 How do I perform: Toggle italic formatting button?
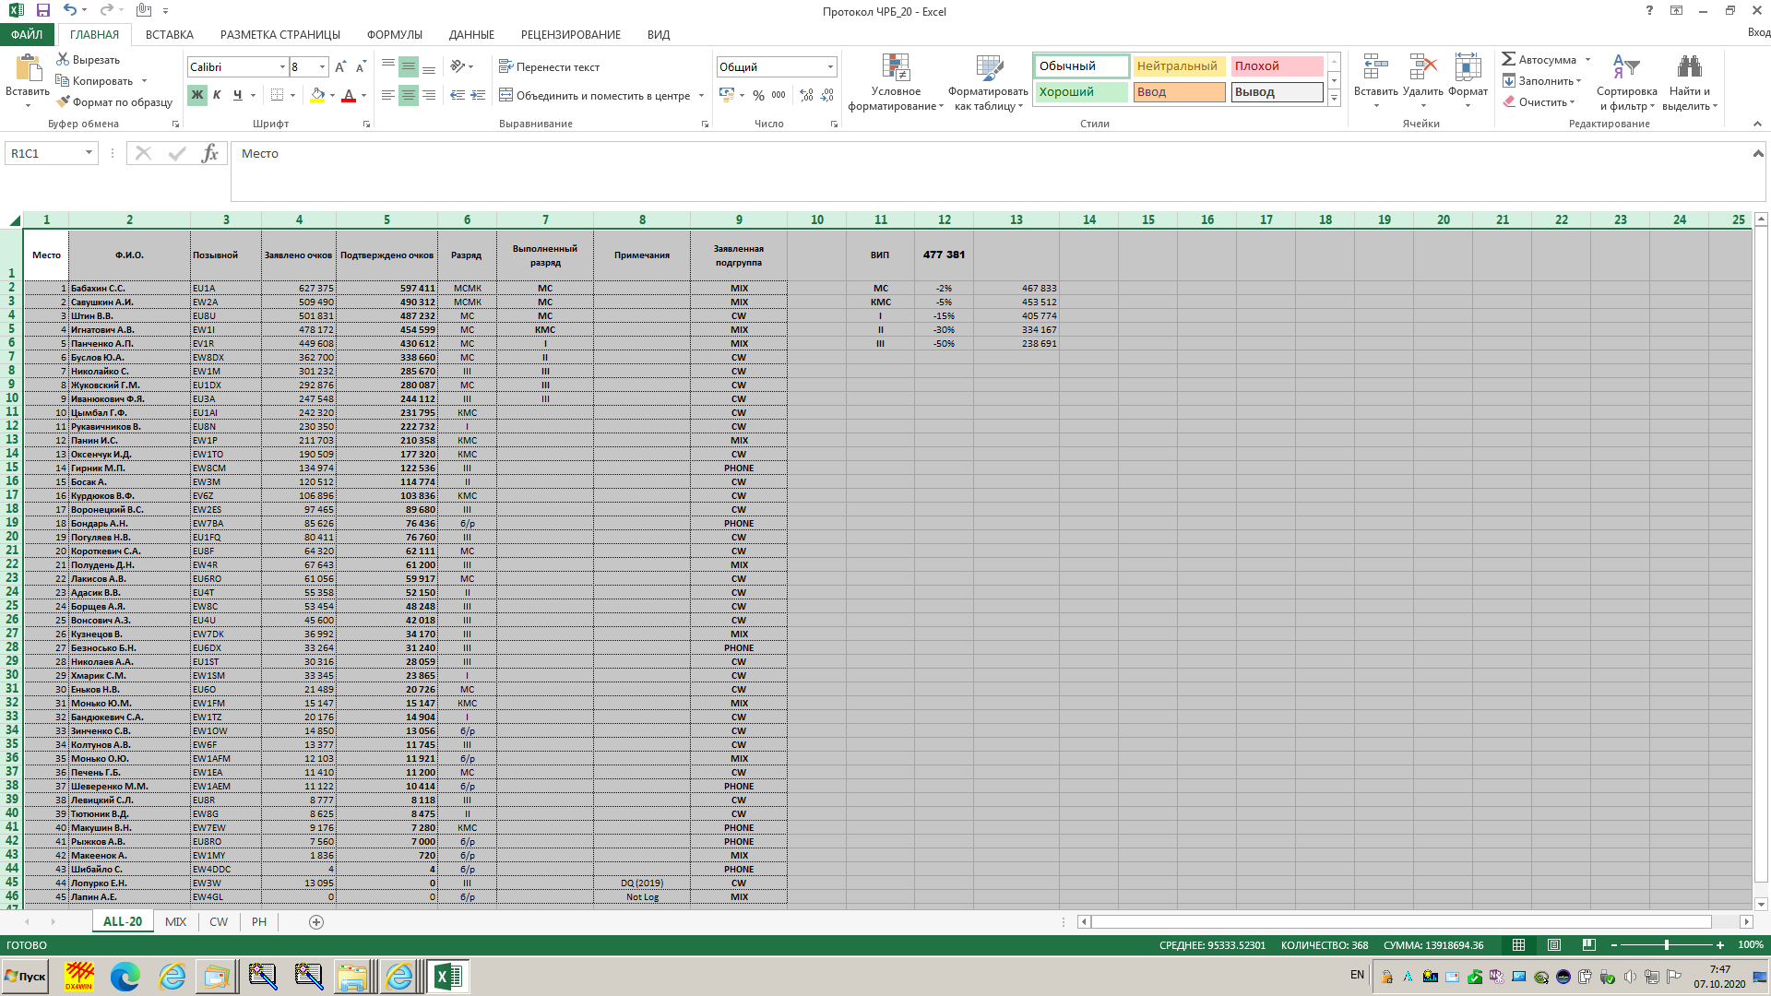click(x=217, y=95)
